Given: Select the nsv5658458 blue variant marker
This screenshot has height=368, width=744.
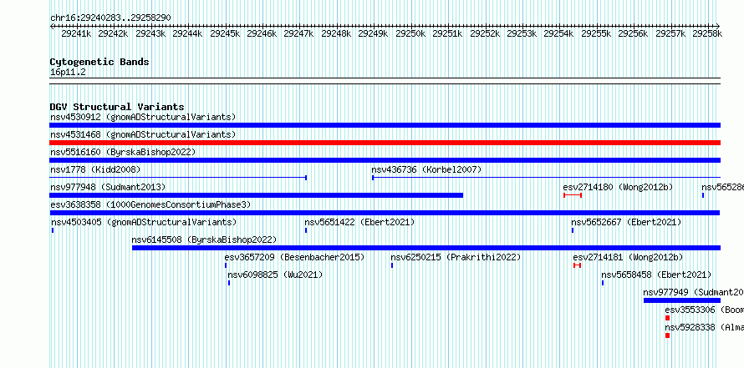Looking at the screenshot, I should pyautogui.click(x=603, y=283).
